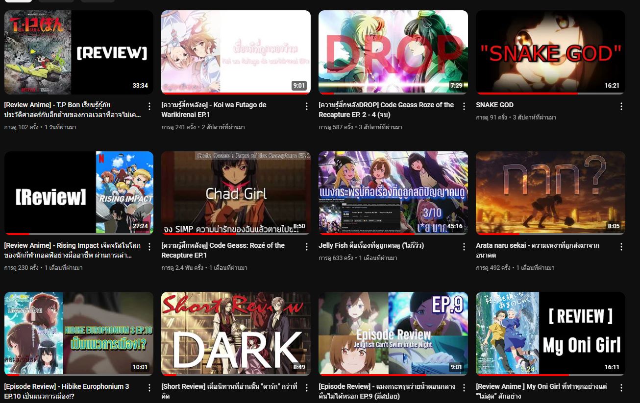Select the text "การดู 102 ครั้ง • 1 วันที่ผ่านมา"
640x403 pixels.
tap(40, 127)
